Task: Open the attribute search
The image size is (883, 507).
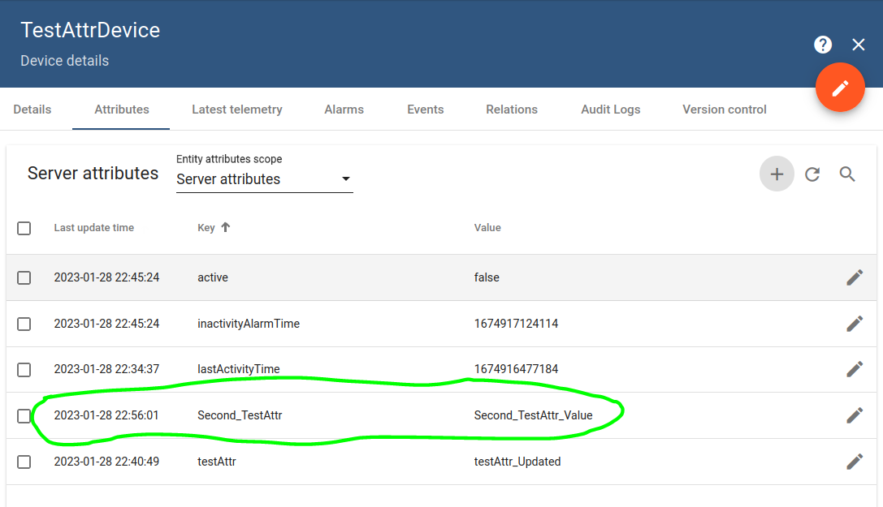Action: point(847,174)
